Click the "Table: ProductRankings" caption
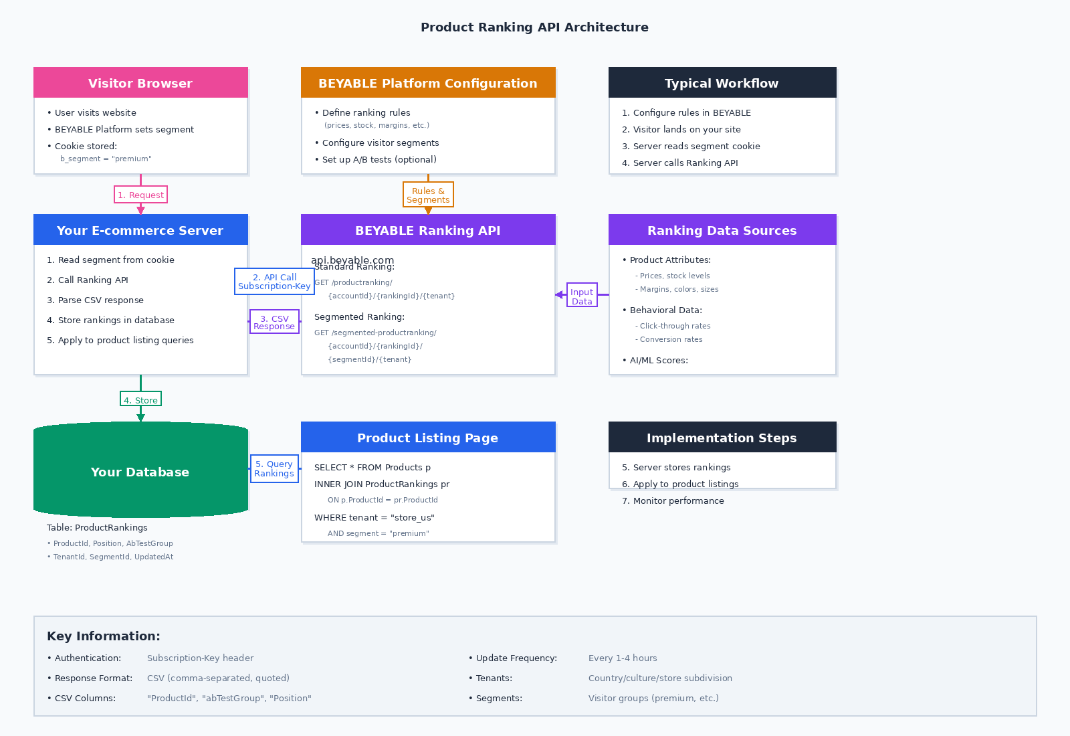Screen dimensions: 1070x736 tap(97, 527)
